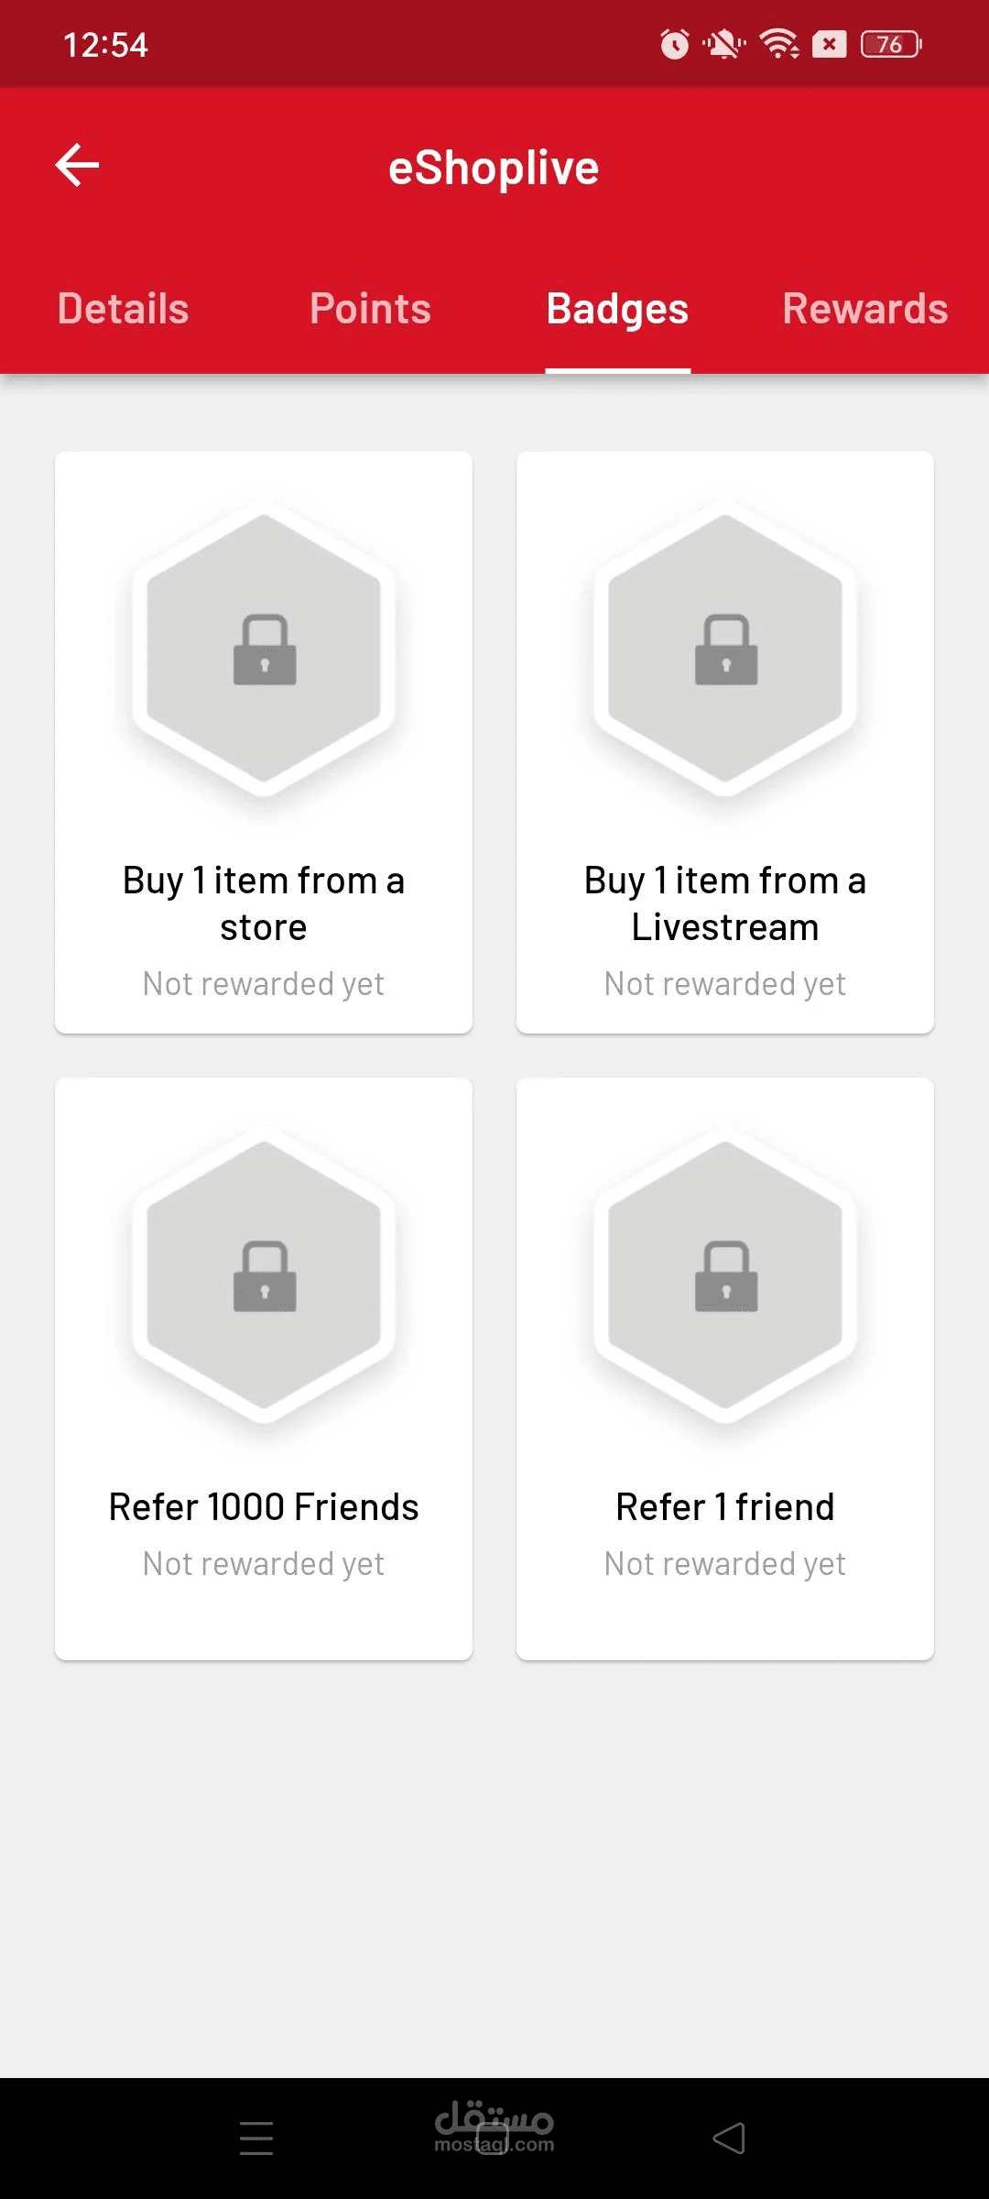
Task: Tap the locked Refer 1000 Friends badge
Action: (x=264, y=1275)
